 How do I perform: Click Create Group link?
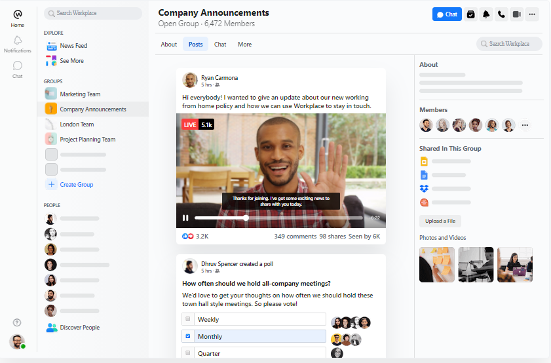76,185
